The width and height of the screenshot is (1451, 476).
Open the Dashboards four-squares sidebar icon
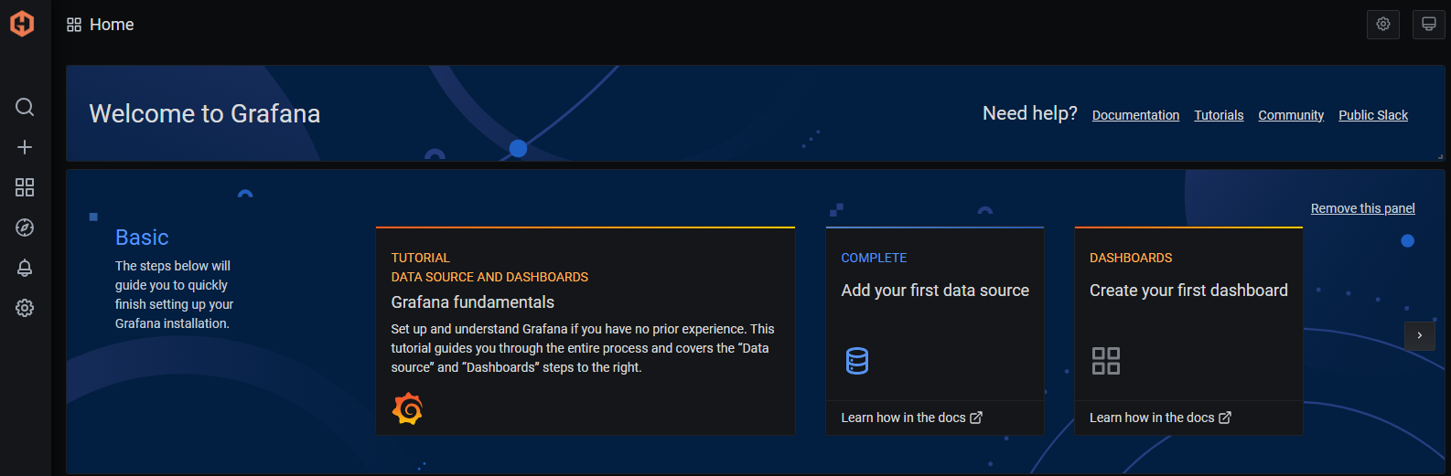(x=25, y=187)
